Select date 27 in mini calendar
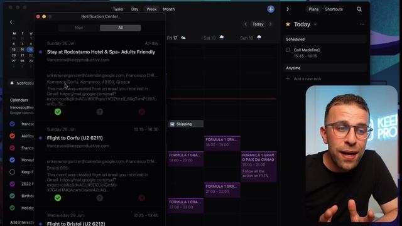This screenshot has width=402, height=226. pos(14,61)
